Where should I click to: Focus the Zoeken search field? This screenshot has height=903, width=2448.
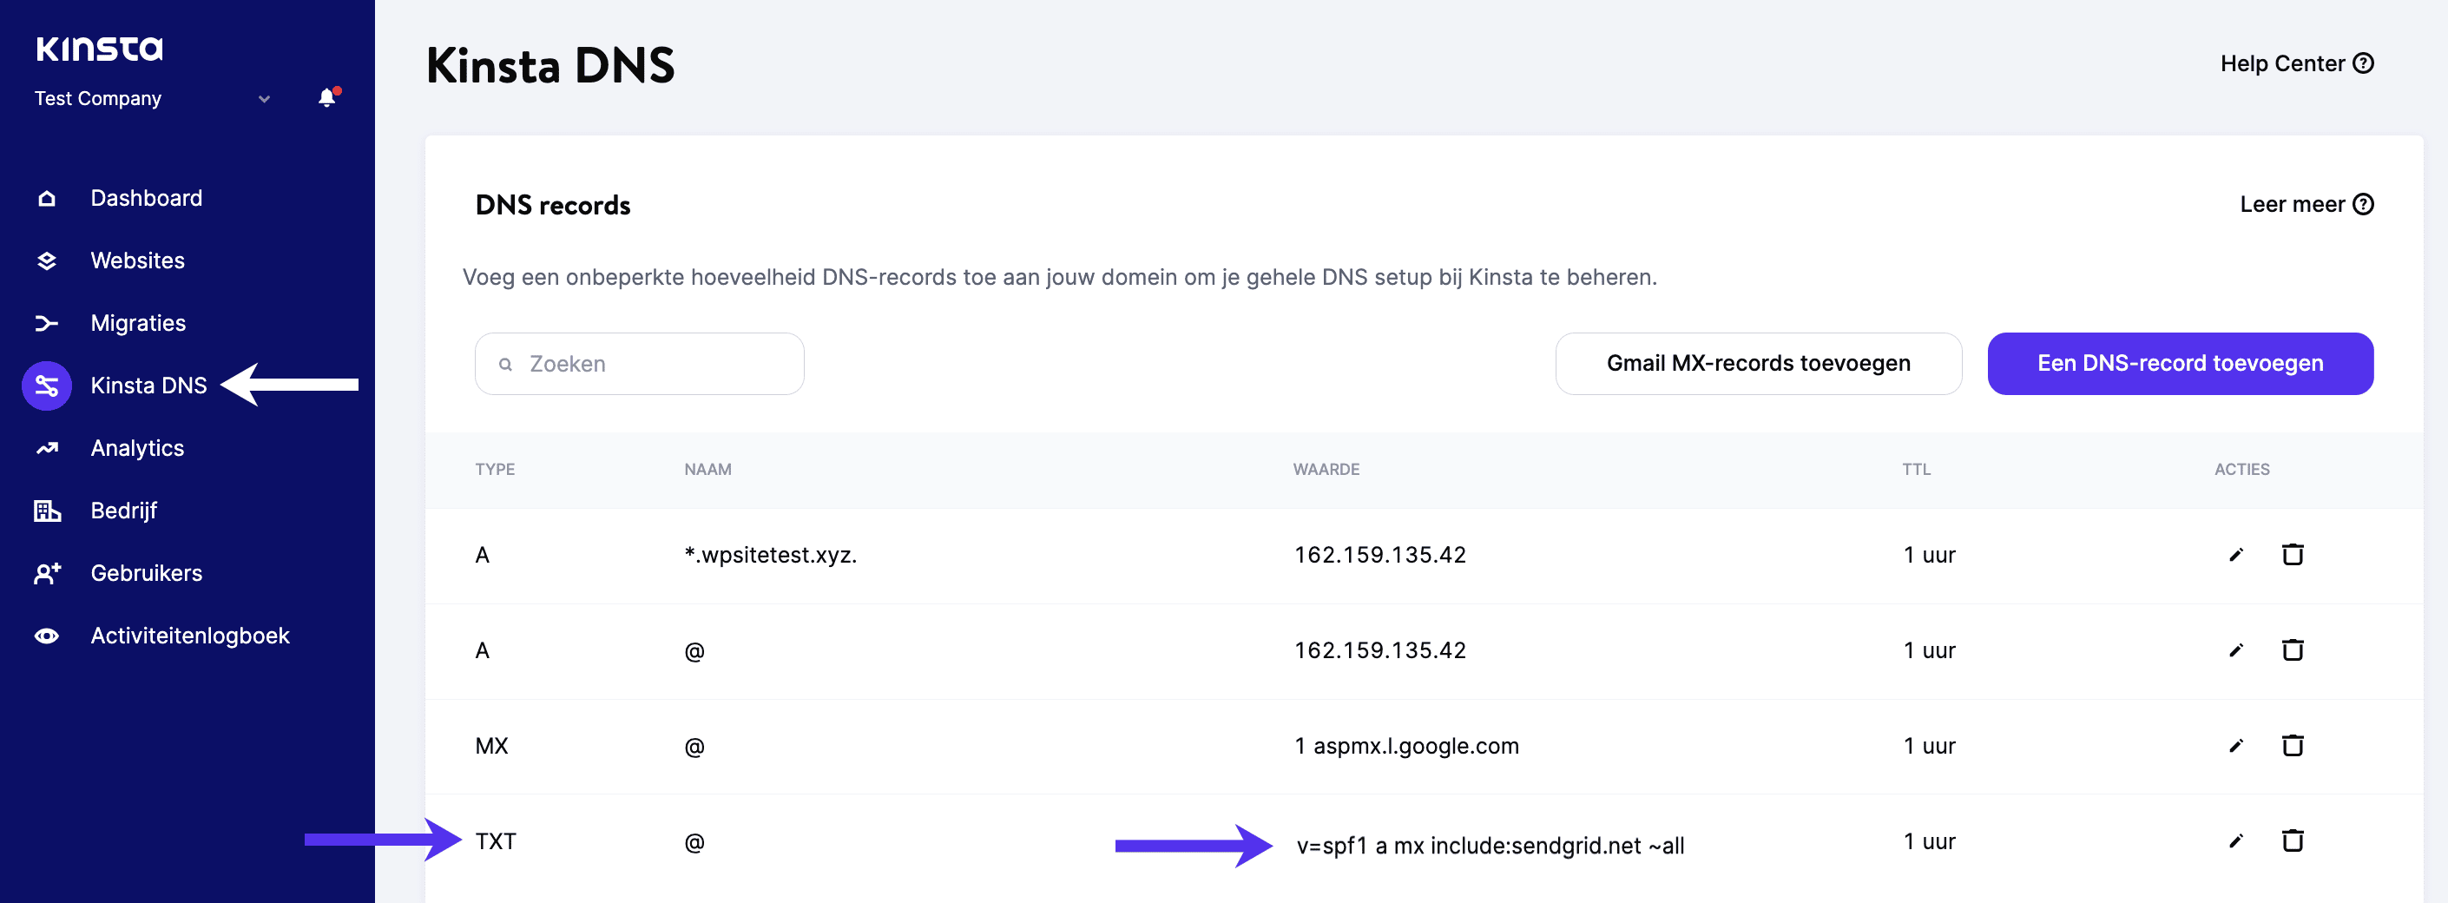(640, 364)
